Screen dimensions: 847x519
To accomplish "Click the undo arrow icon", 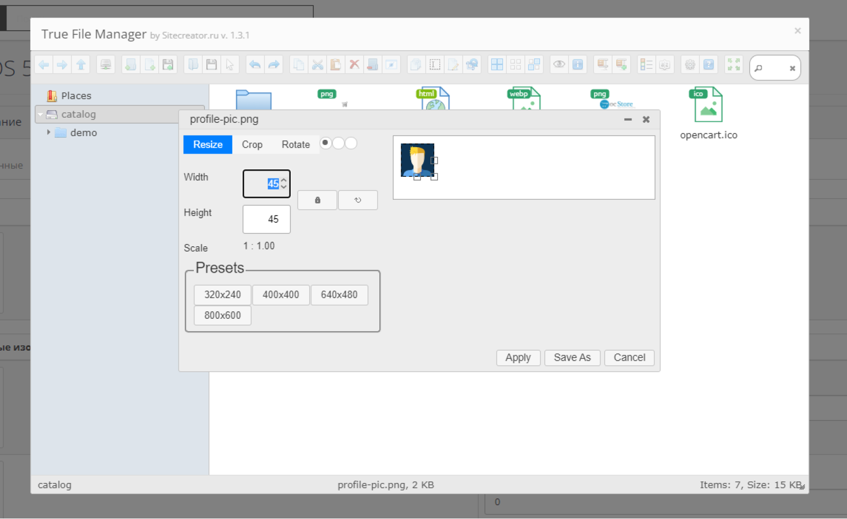I will [255, 65].
